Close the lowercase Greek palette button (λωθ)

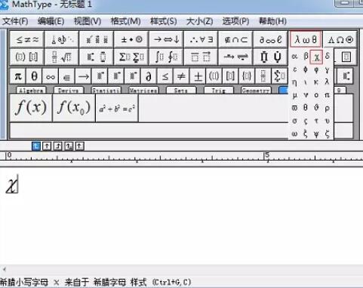306,39
